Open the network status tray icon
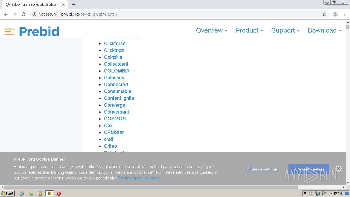This screenshot has width=350, height=197. pyautogui.click(x=317, y=193)
